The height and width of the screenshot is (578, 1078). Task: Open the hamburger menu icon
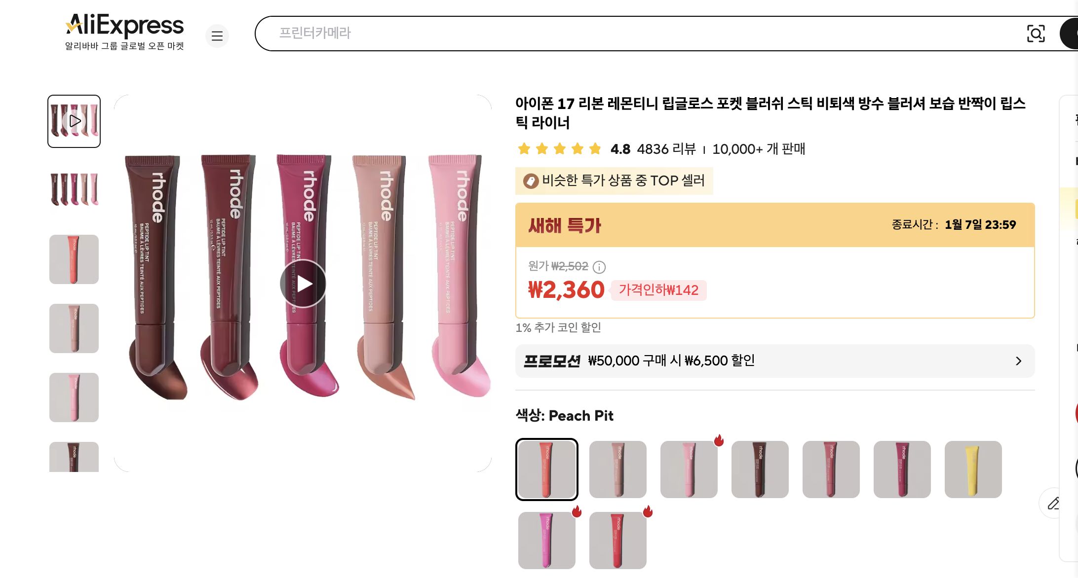coord(217,36)
